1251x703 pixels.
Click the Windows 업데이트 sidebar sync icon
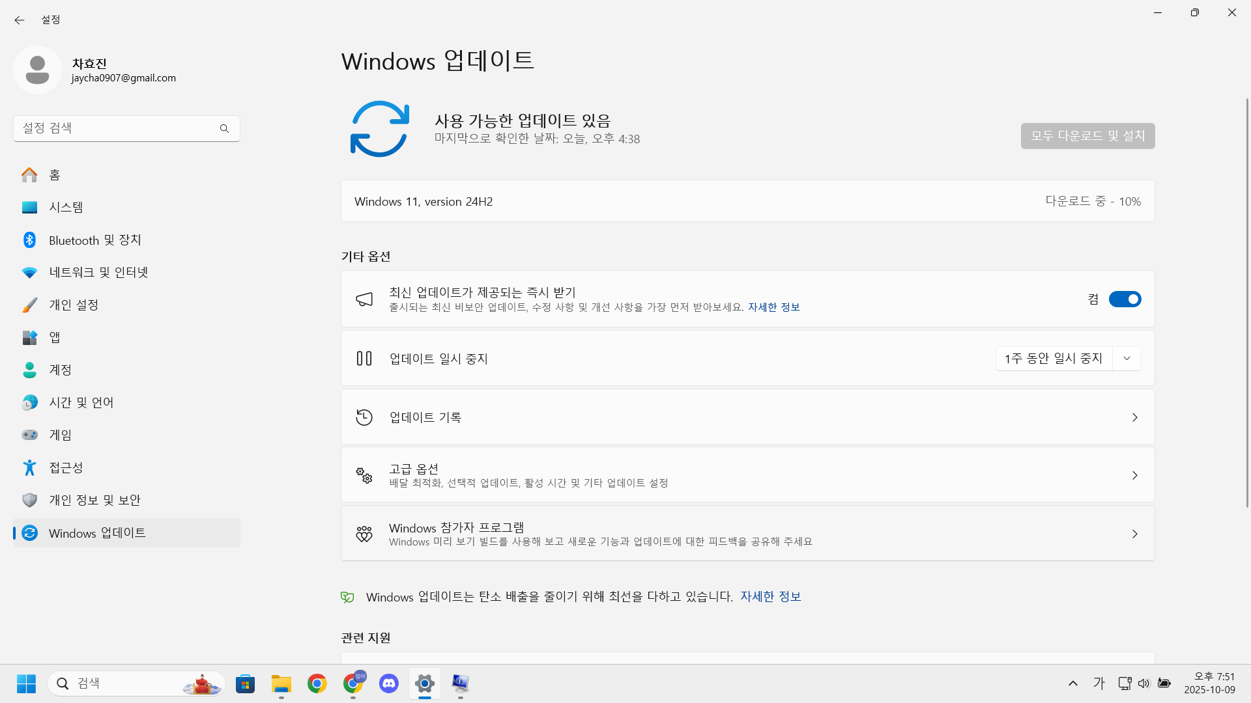(29, 532)
